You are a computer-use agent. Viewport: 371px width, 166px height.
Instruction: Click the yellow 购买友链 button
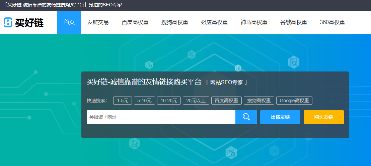coord(324,117)
